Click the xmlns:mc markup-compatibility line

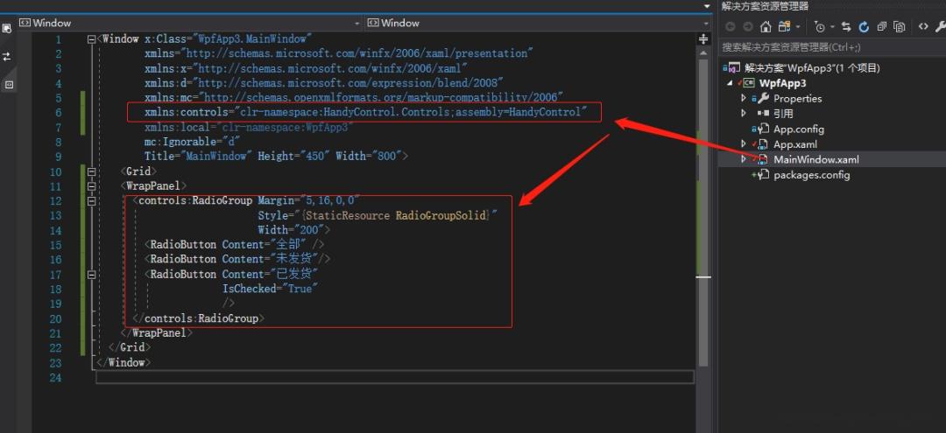354,98
